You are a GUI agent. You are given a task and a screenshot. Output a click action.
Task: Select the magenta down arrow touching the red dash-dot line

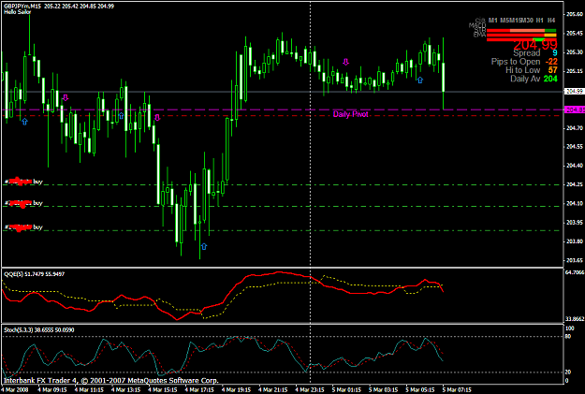tap(157, 118)
